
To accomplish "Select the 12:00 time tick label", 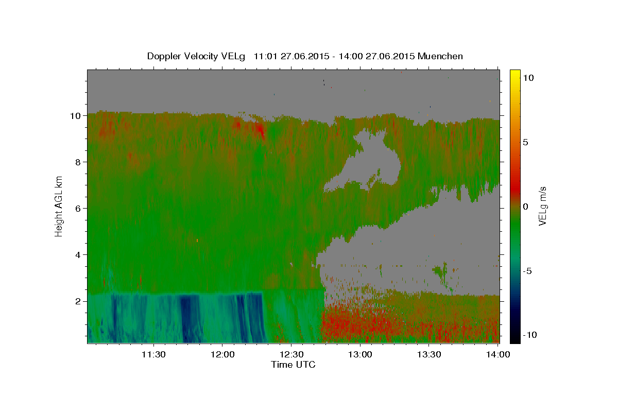I will [222, 354].
